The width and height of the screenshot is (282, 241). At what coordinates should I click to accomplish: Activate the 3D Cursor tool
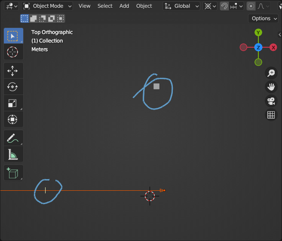click(x=13, y=52)
